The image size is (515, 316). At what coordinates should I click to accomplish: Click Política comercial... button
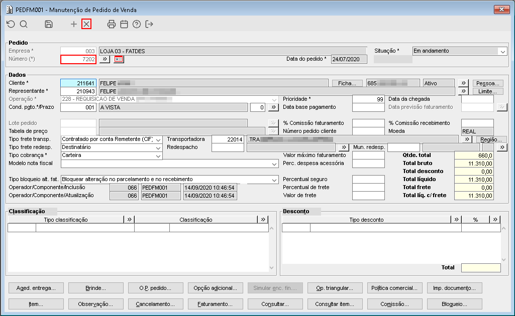point(395,288)
